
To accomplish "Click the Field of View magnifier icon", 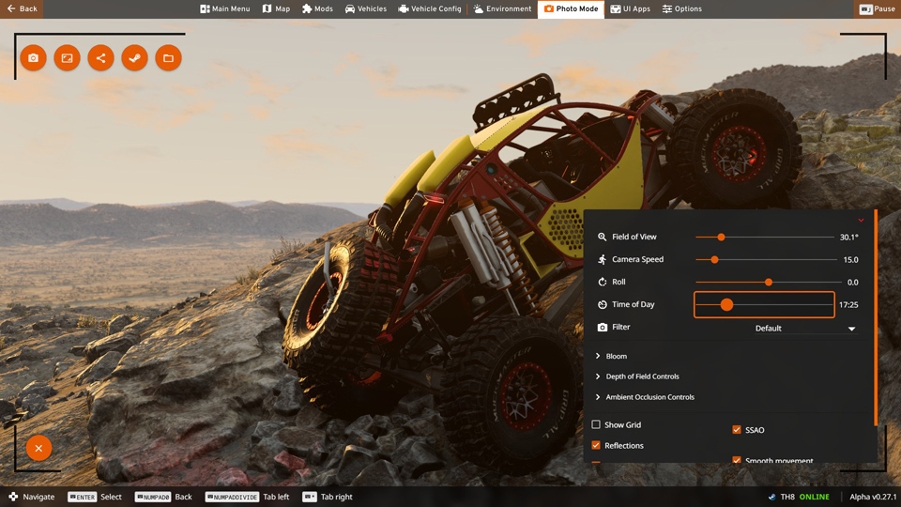I will 602,237.
